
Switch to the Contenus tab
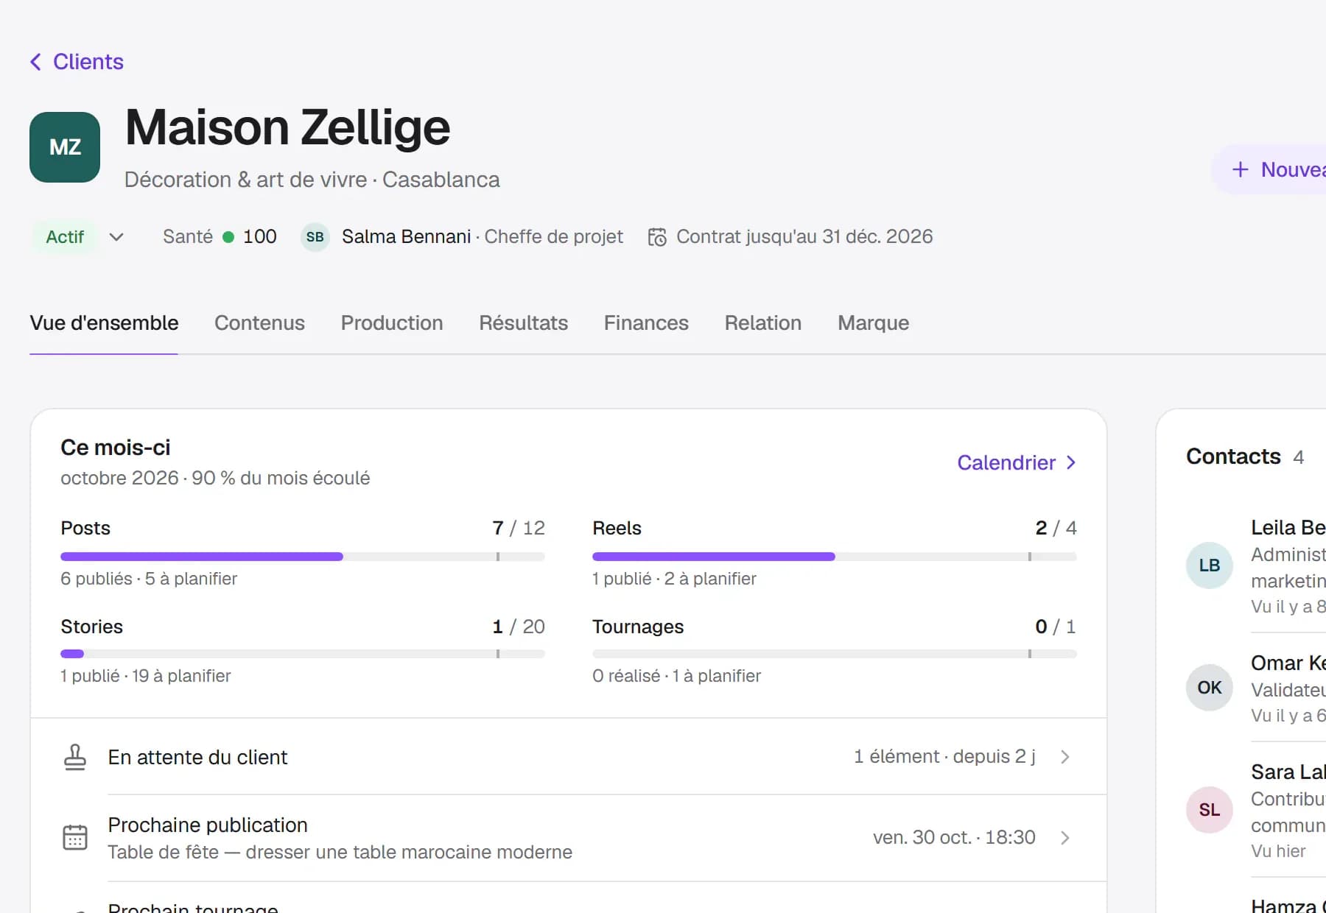click(259, 323)
